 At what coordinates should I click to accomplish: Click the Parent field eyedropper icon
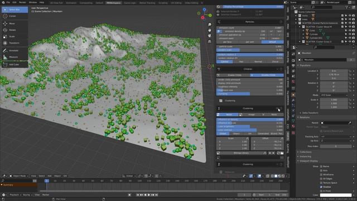pyautogui.click(x=350, y=123)
